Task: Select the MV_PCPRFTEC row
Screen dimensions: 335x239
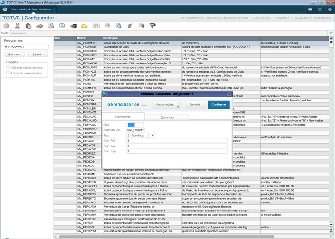Action: point(191,80)
